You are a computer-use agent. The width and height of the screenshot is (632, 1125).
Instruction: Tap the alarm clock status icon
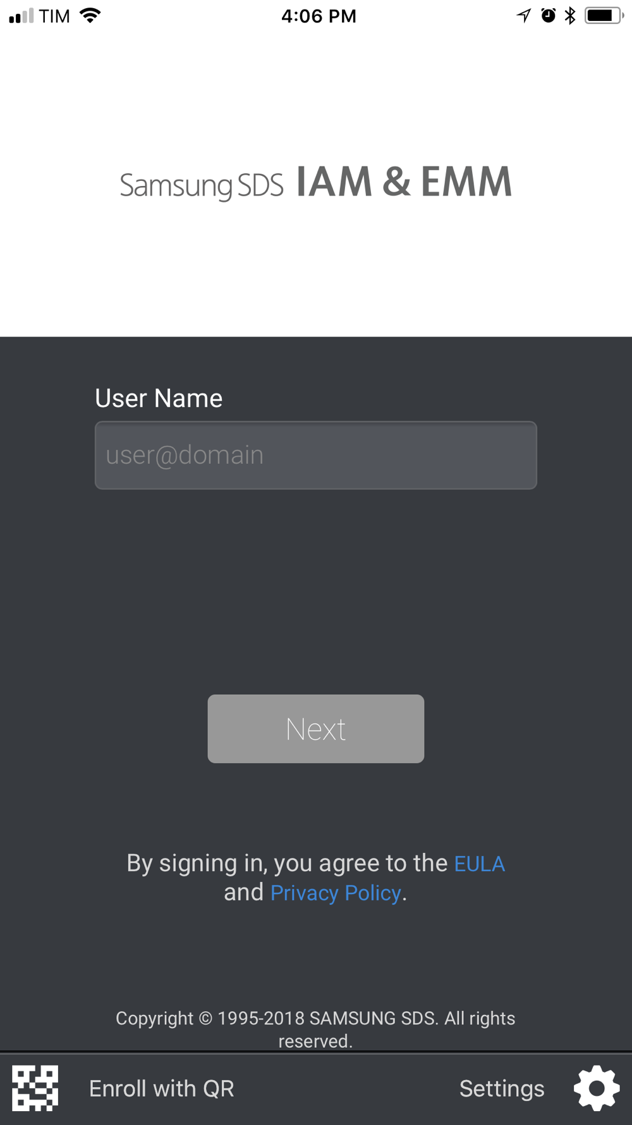click(548, 16)
